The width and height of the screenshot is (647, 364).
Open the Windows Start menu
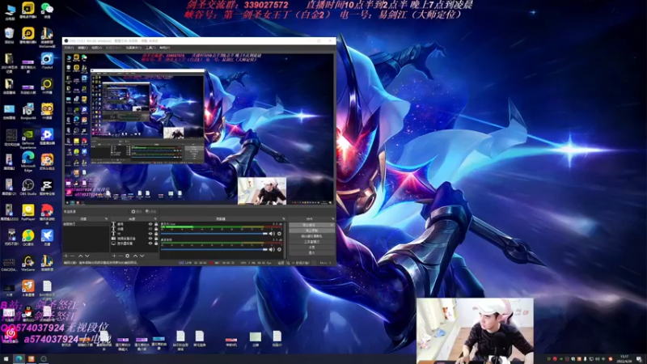[x=6, y=358]
